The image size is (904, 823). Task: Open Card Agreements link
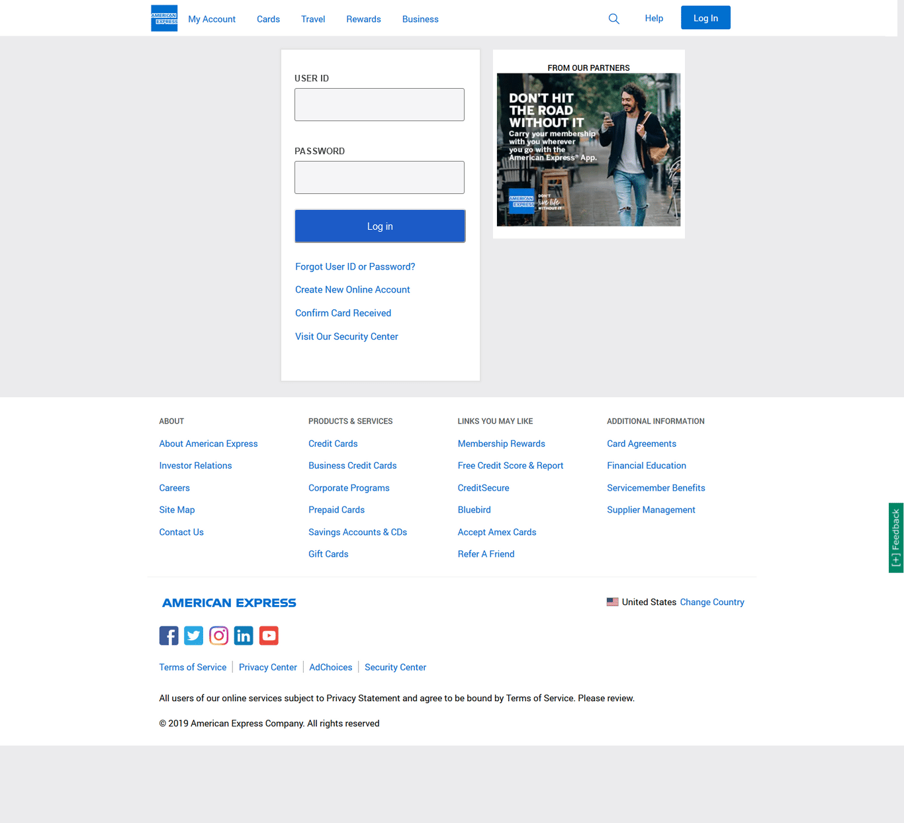pos(641,444)
